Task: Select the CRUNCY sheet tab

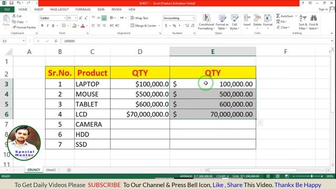Action: pyautogui.click(x=34, y=170)
